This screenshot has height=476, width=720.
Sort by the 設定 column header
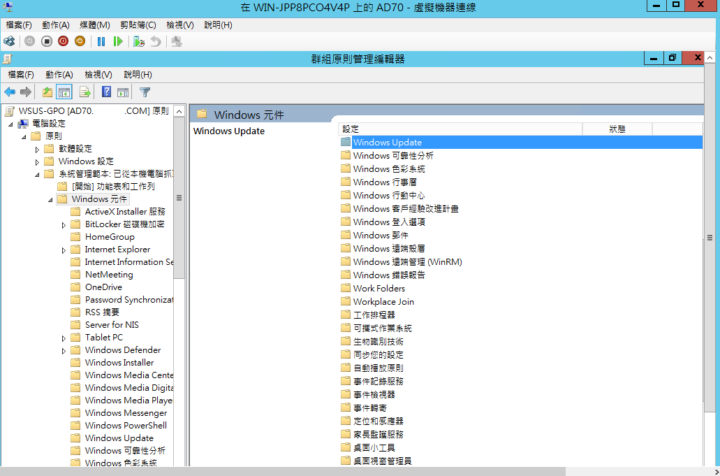tap(460, 129)
